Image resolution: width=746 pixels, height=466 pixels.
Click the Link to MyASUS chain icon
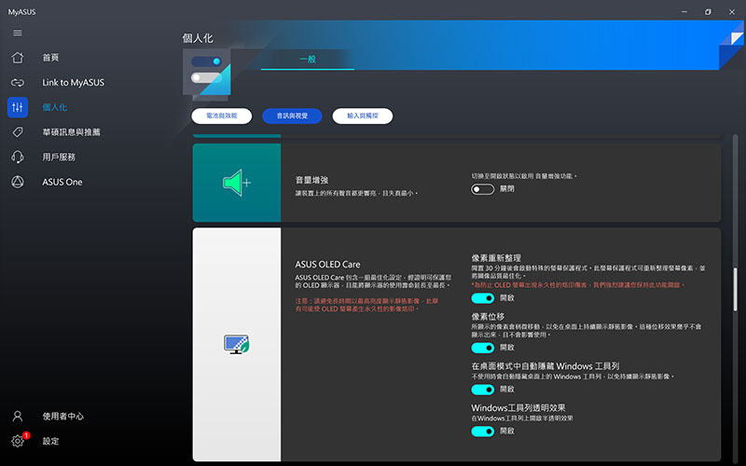[18, 83]
